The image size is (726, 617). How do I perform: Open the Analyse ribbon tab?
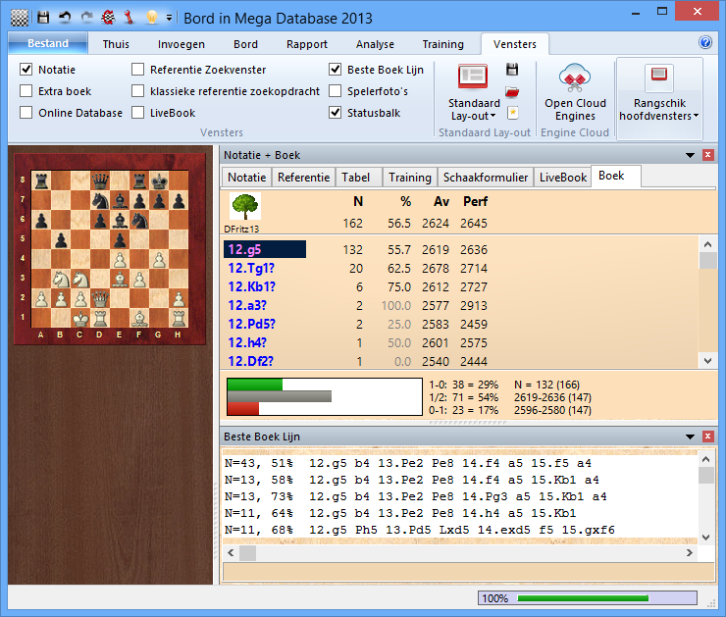[375, 44]
